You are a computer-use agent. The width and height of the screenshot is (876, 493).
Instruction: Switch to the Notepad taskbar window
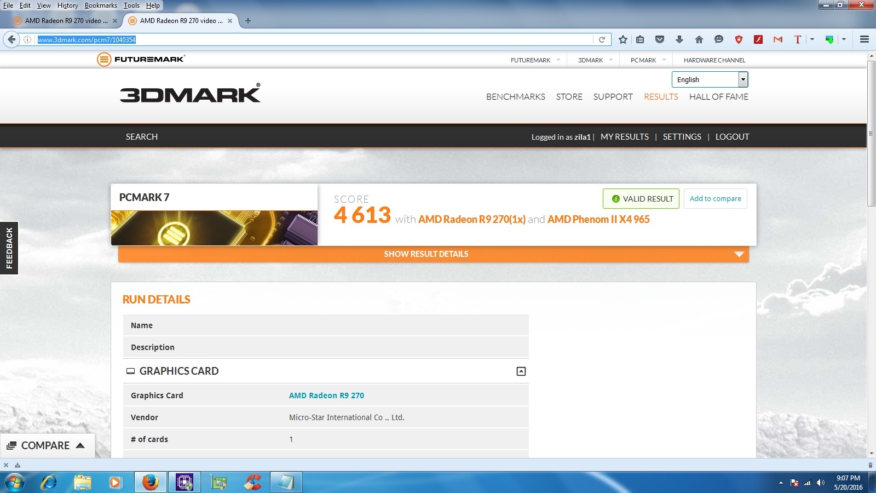tap(286, 483)
